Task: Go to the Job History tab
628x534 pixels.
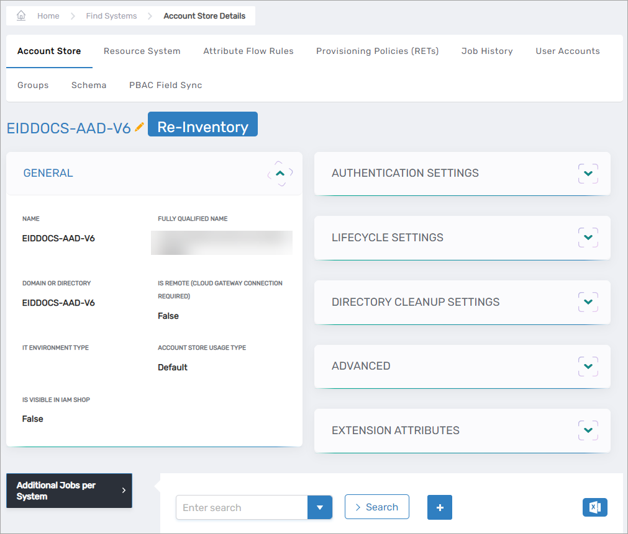Action: coord(487,51)
